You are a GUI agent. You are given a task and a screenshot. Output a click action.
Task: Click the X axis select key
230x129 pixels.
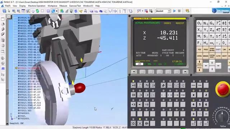coord(193,95)
